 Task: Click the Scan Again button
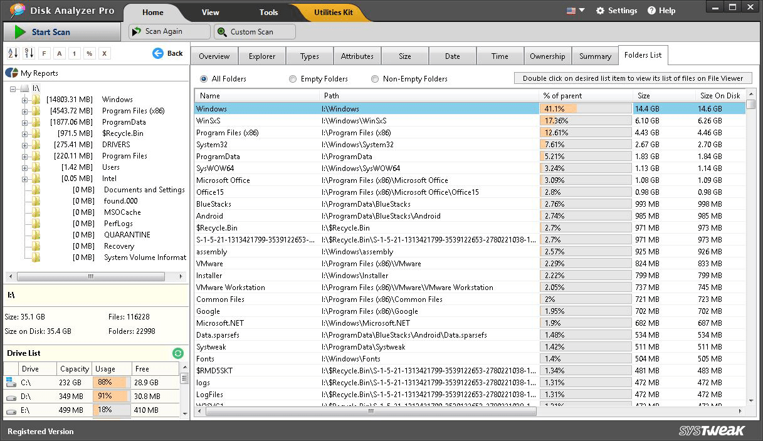tap(169, 31)
